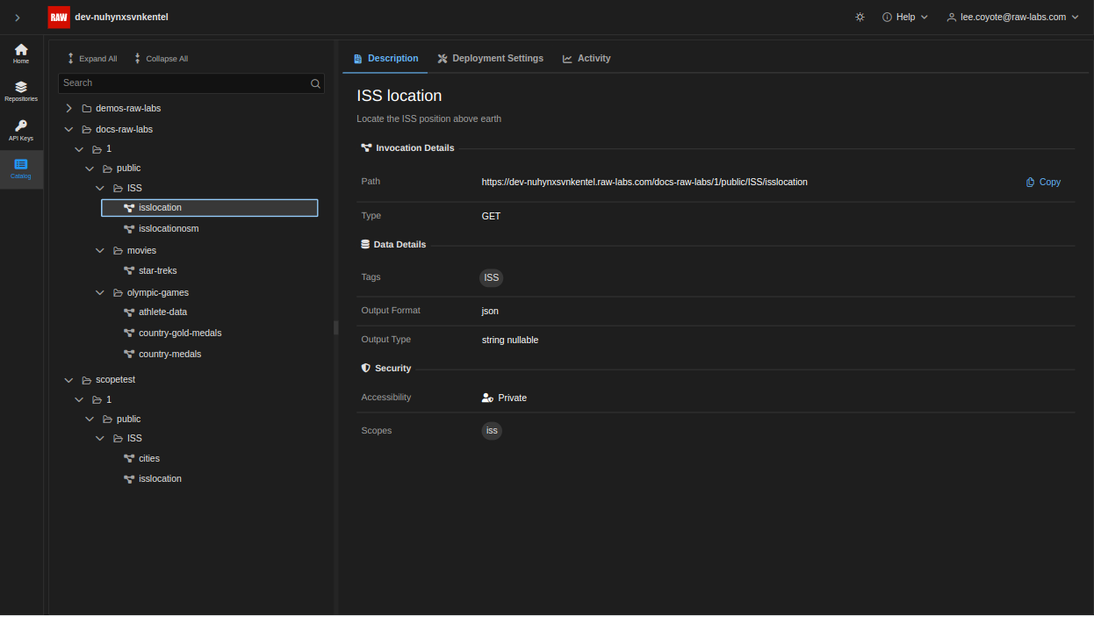Switch to the Deployment Settings tab
This screenshot has width=1094, height=617.
click(x=491, y=59)
